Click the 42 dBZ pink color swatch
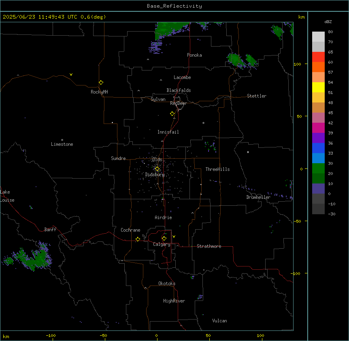Screen dimensions: 349x341 (318, 118)
